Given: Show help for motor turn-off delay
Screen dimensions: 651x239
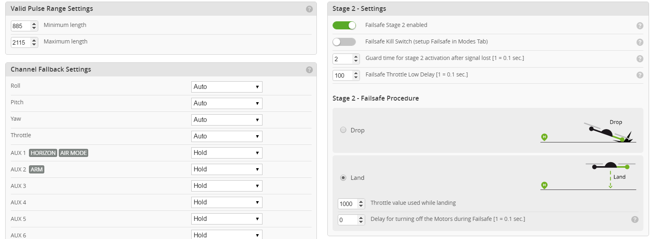Looking at the screenshot, I should tap(635, 219).
